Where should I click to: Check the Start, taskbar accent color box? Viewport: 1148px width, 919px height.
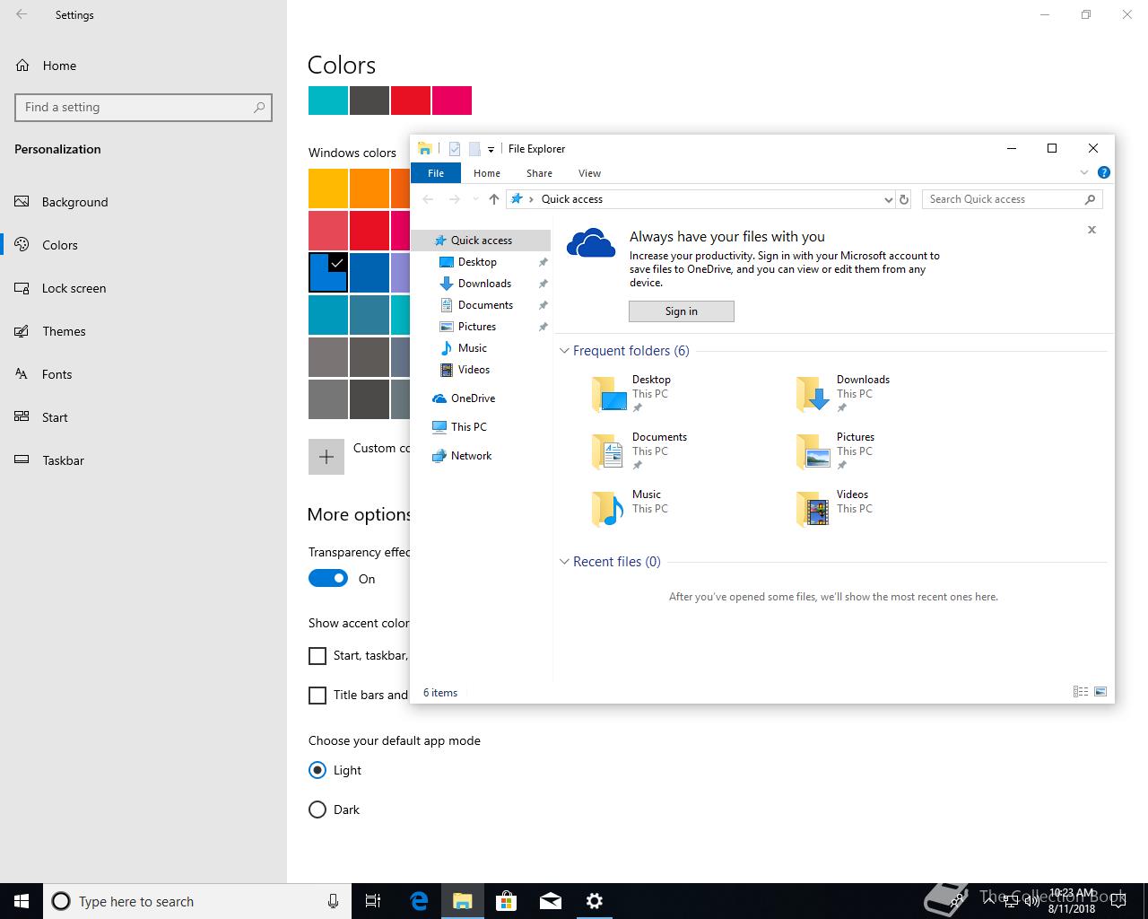click(x=317, y=656)
